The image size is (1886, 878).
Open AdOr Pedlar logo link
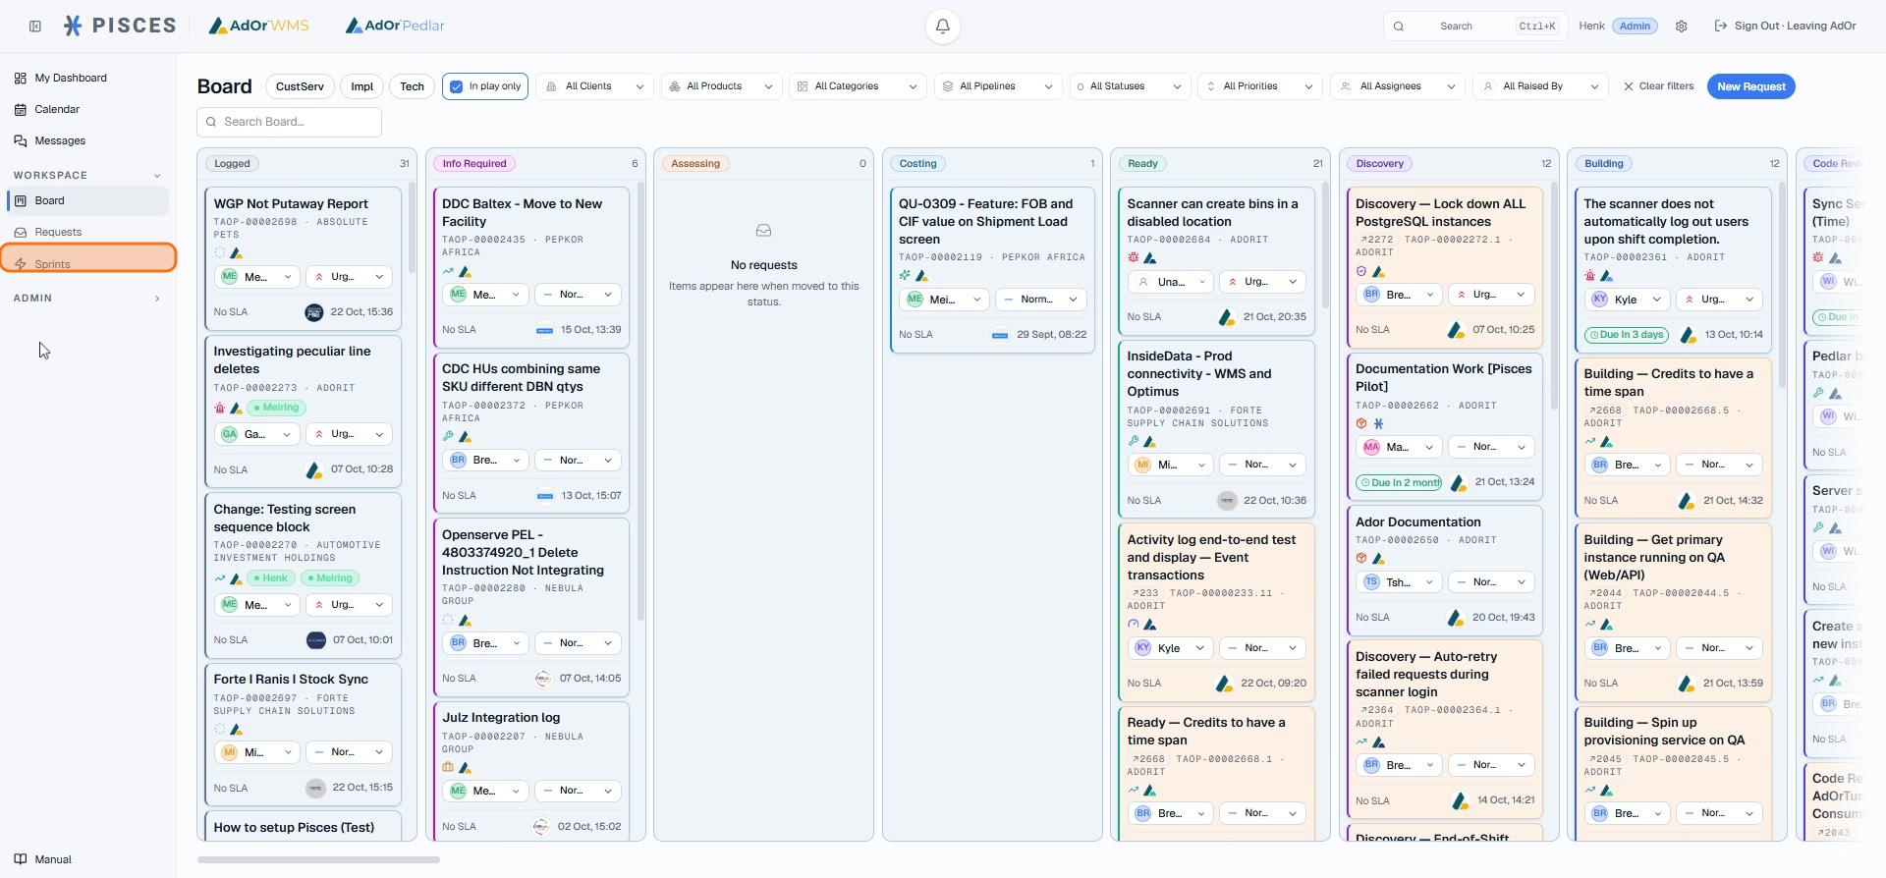click(x=395, y=26)
